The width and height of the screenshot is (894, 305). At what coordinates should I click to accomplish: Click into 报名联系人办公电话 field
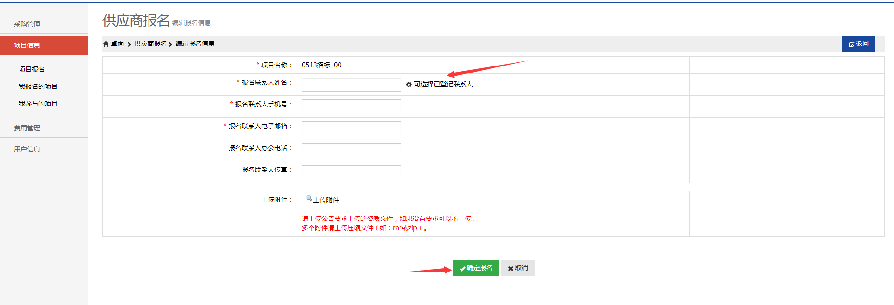pos(351,150)
